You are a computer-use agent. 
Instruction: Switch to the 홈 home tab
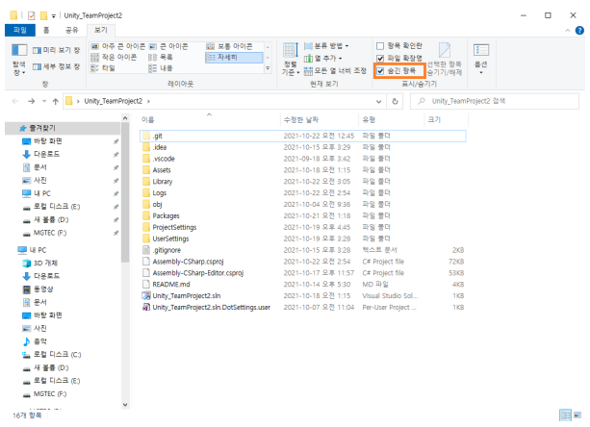[46, 30]
